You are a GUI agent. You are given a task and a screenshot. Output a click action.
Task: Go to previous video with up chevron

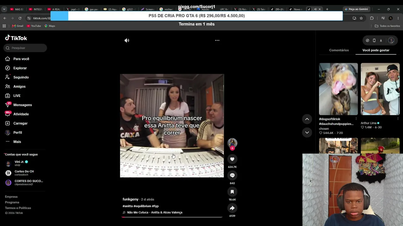(307, 119)
